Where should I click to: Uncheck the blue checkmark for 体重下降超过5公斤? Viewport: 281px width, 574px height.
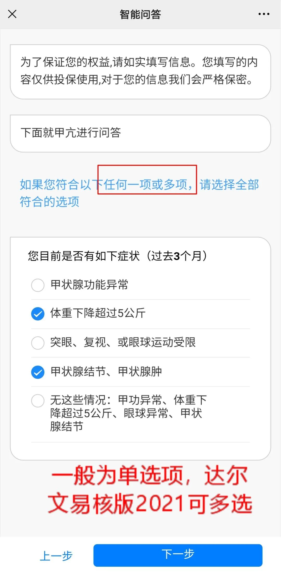[38, 314]
